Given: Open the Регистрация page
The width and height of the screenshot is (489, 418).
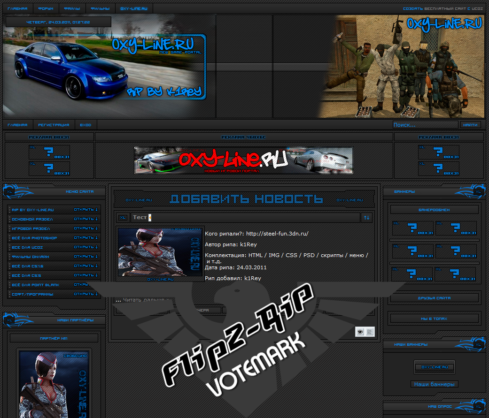Looking at the screenshot, I should click(54, 125).
